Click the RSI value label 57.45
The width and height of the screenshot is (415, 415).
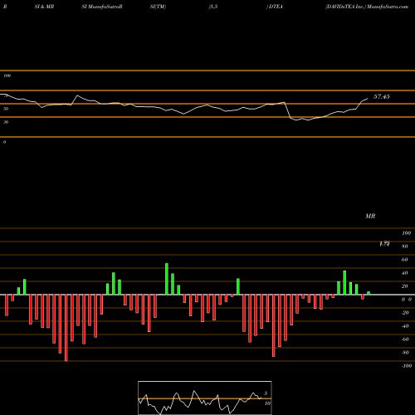coord(382,96)
